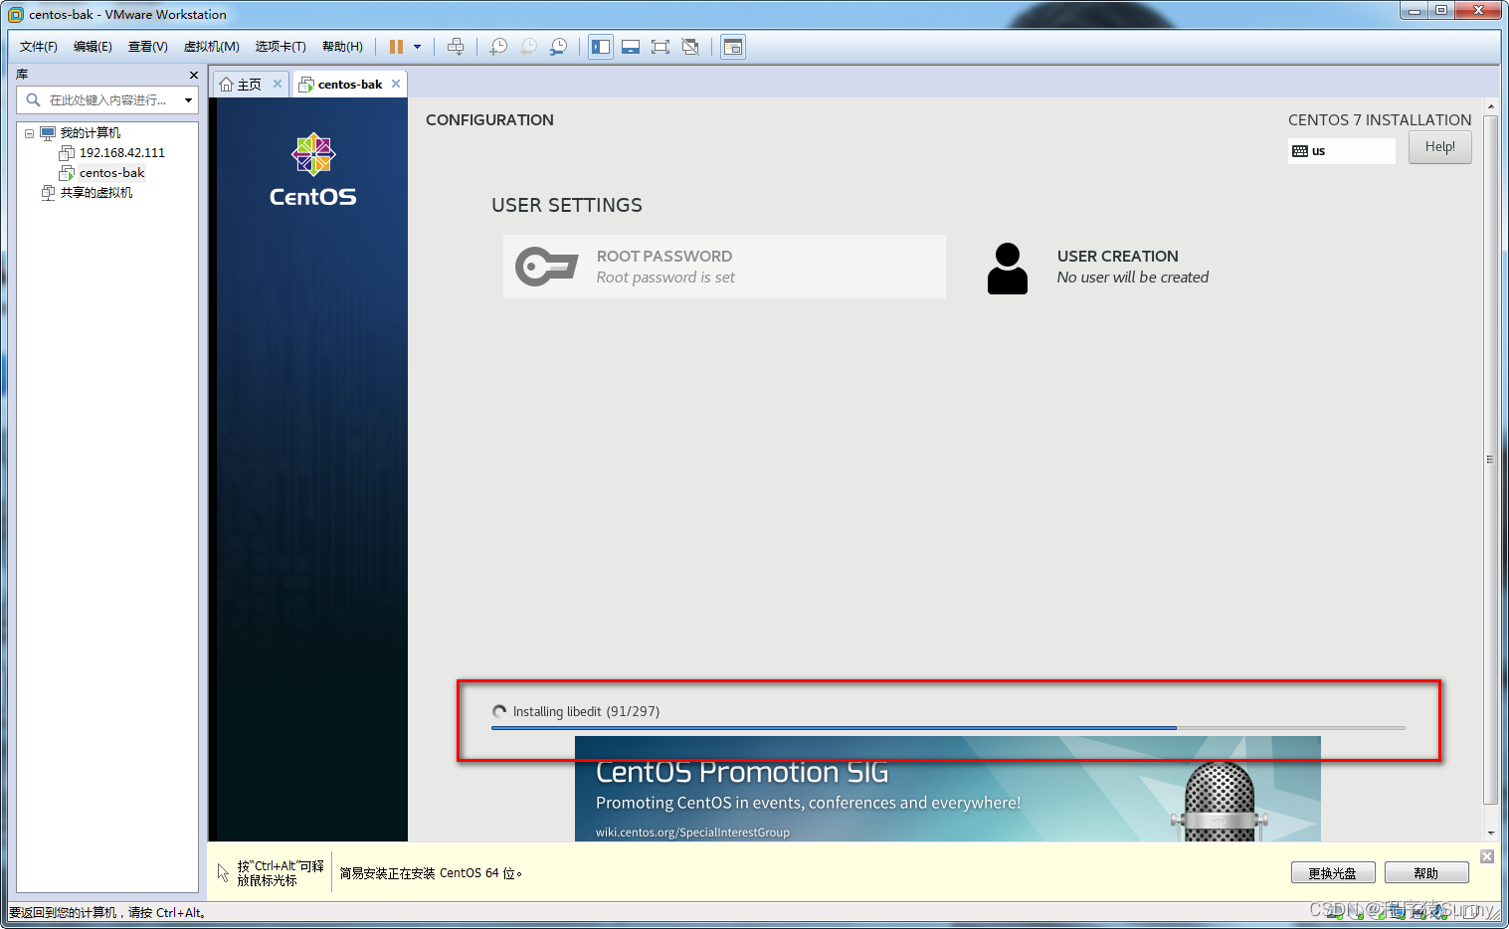Toggle the thumbnail bar view

click(631, 47)
